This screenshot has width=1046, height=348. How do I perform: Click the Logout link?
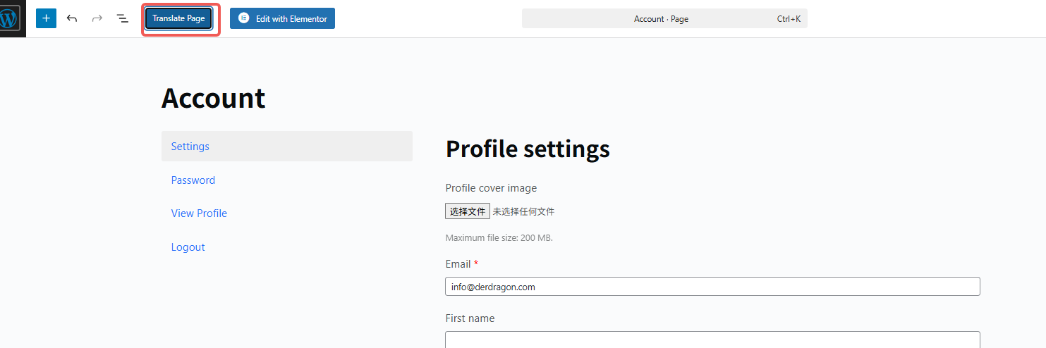[188, 247]
